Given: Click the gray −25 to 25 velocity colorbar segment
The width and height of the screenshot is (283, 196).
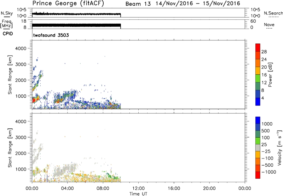Looking at the screenshot, I should 258,148.
